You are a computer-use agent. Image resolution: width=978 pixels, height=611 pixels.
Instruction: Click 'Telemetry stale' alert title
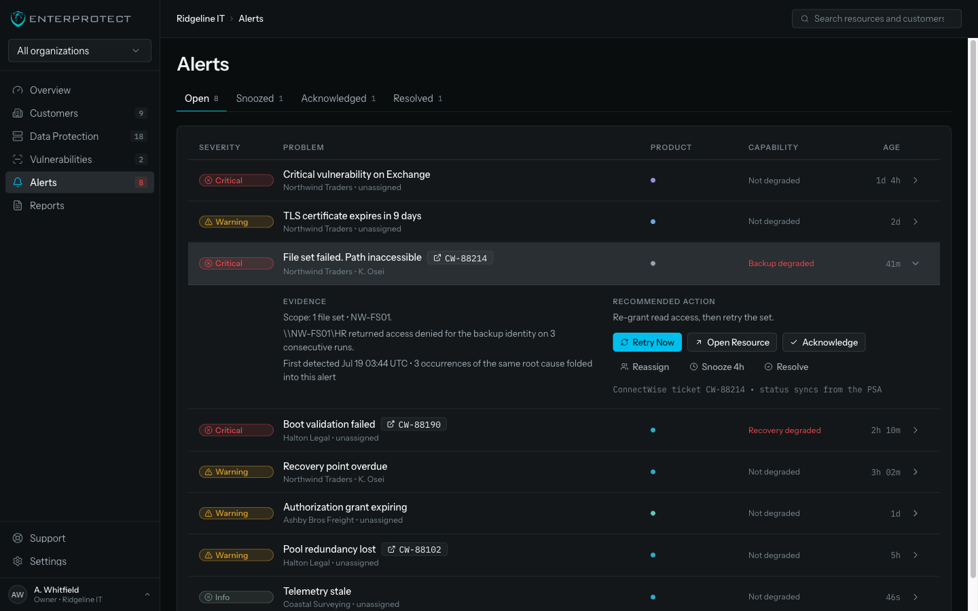point(317,591)
